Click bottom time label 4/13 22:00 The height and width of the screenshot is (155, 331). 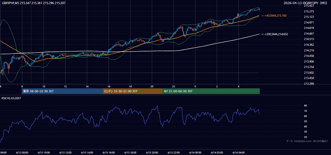[x=174, y=153]
